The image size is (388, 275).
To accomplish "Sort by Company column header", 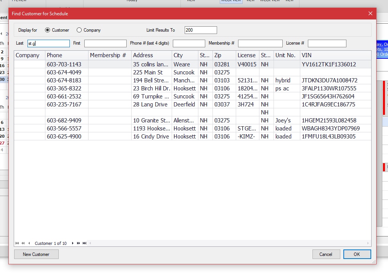I will coord(29,55).
